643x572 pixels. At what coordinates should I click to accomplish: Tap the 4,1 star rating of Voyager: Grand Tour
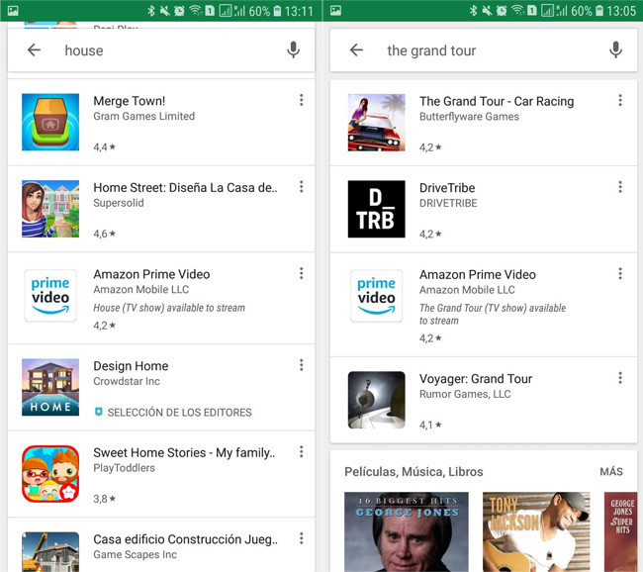point(430,425)
